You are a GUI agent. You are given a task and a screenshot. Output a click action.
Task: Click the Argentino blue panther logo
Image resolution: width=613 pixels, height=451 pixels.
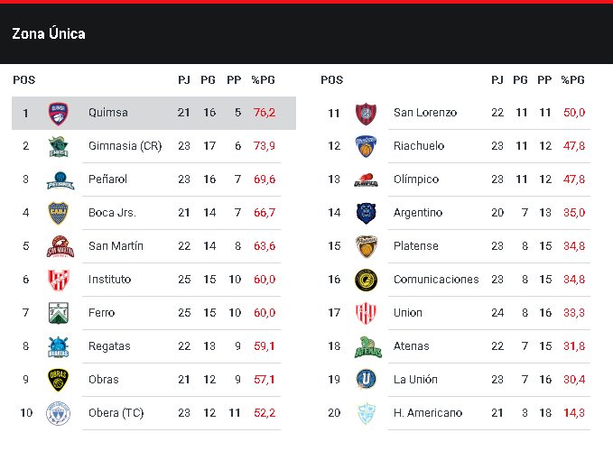coord(365,213)
